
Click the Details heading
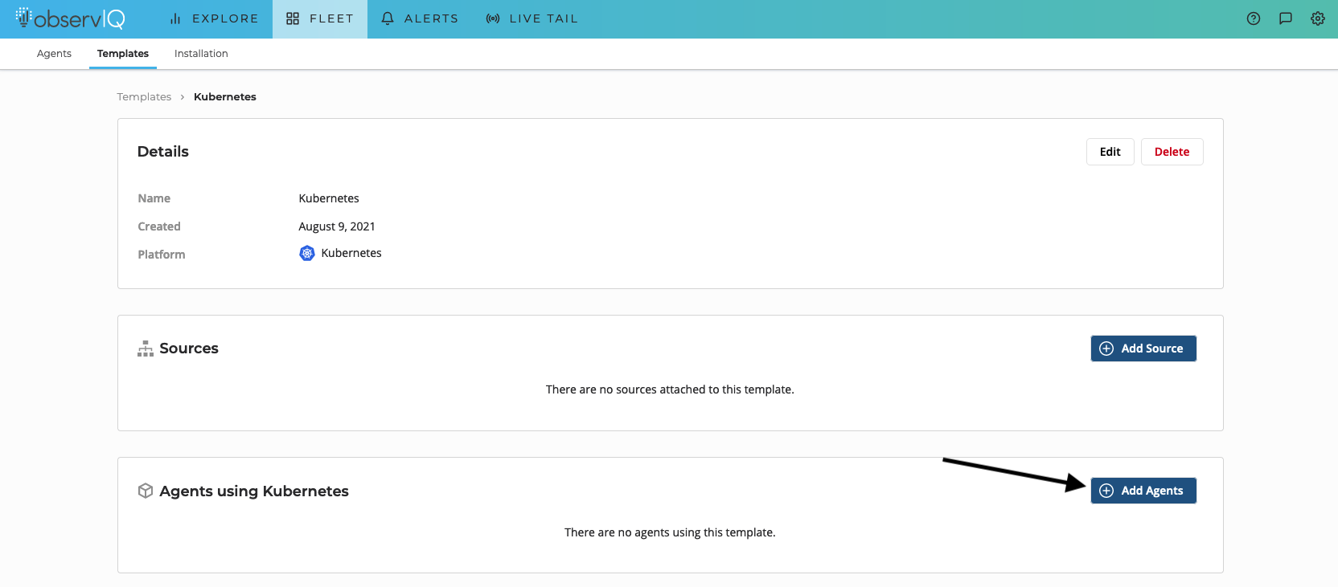pos(163,152)
